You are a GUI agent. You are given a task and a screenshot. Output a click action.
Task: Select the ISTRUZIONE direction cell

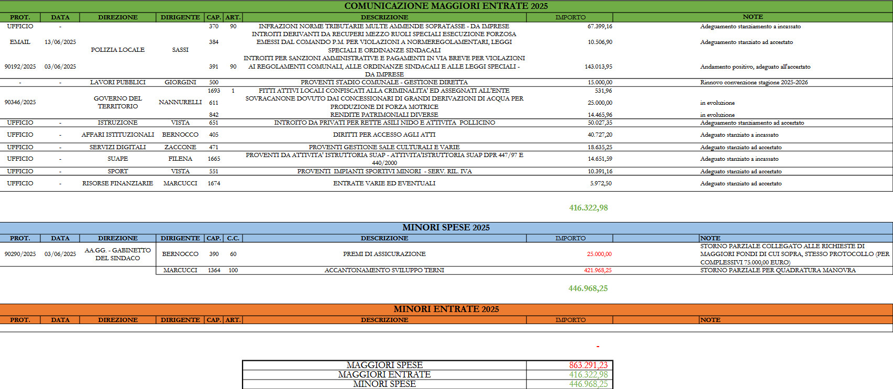pyautogui.click(x=118, y=123)
